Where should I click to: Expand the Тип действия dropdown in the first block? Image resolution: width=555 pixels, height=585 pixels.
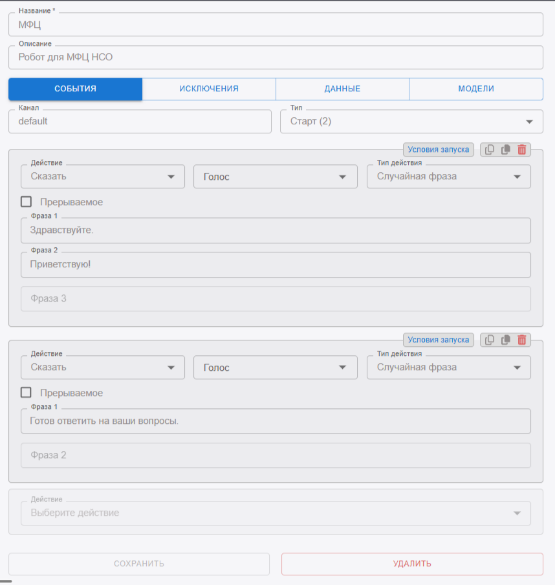tap(448, 177)
